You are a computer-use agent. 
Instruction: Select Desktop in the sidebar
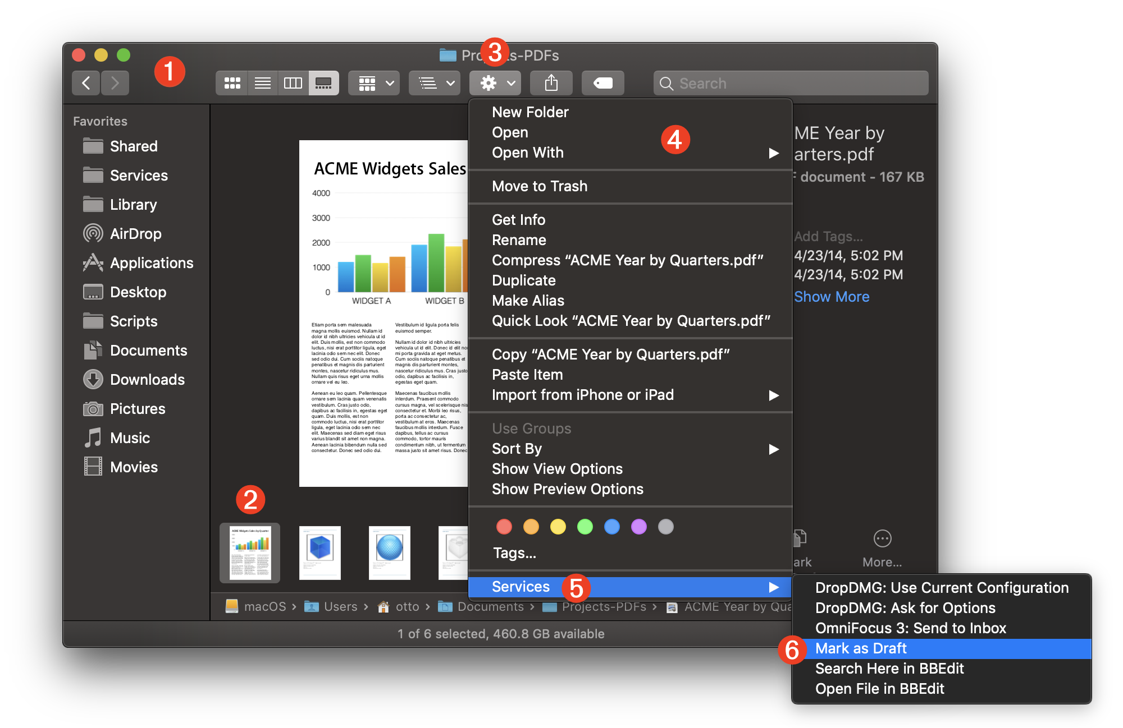(138, 292)
